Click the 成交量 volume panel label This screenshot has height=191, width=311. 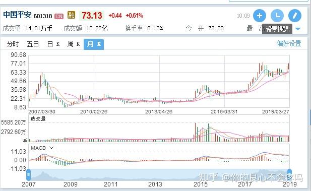click(38, 119)
